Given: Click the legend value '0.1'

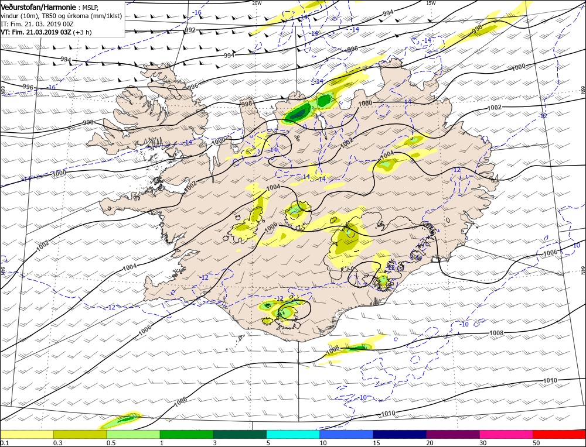Looking at the screenshot, I should point(4,443).
